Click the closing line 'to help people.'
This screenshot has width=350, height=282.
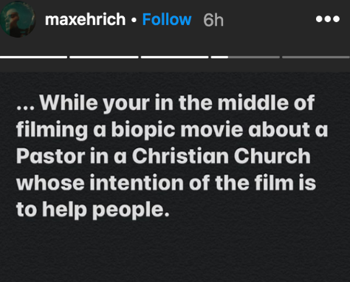click(93, 210)
